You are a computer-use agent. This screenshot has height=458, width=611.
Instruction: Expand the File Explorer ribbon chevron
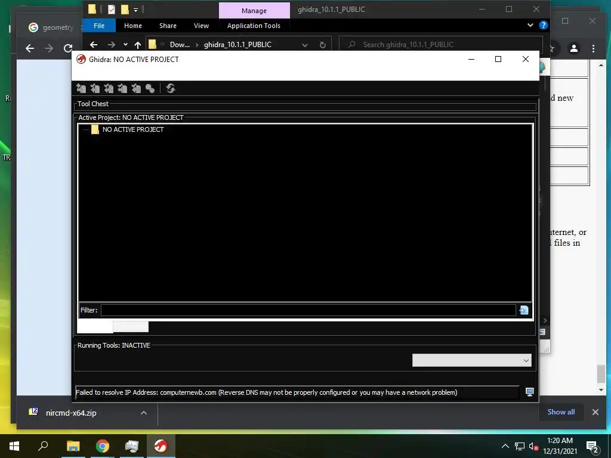pos(530,25)
